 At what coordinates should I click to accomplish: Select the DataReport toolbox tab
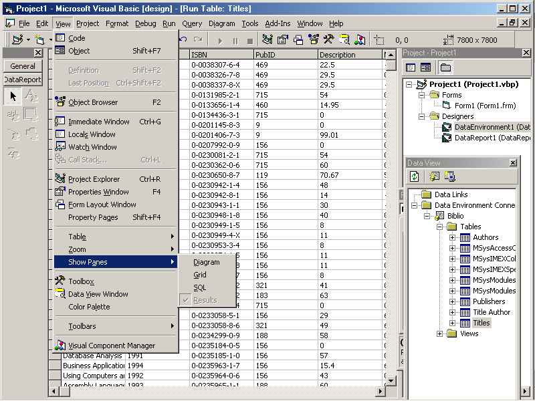click(23, 80)
